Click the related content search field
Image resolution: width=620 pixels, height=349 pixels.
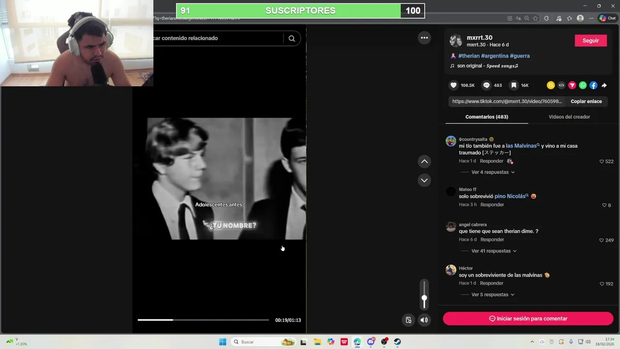click(x=218, y=38)
